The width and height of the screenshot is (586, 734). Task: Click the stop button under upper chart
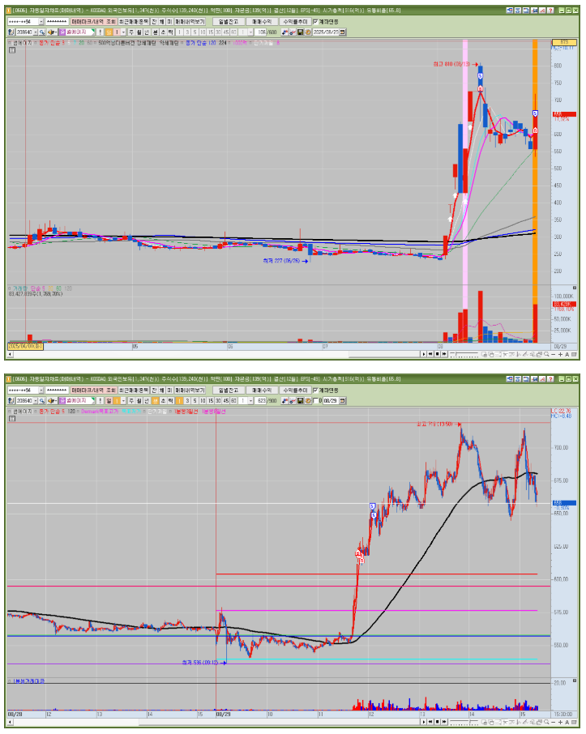point(437,354)
